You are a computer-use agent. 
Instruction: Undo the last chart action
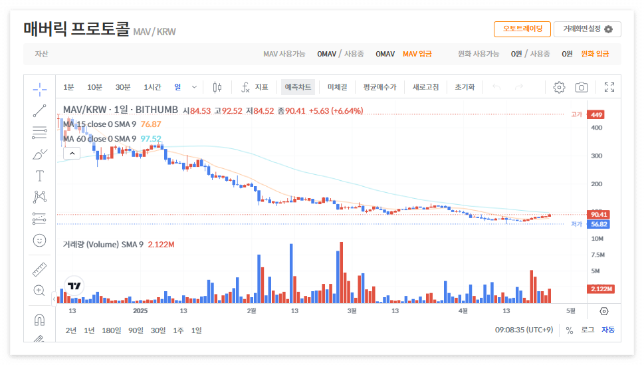pyautogui.click(x=496, y=87)
